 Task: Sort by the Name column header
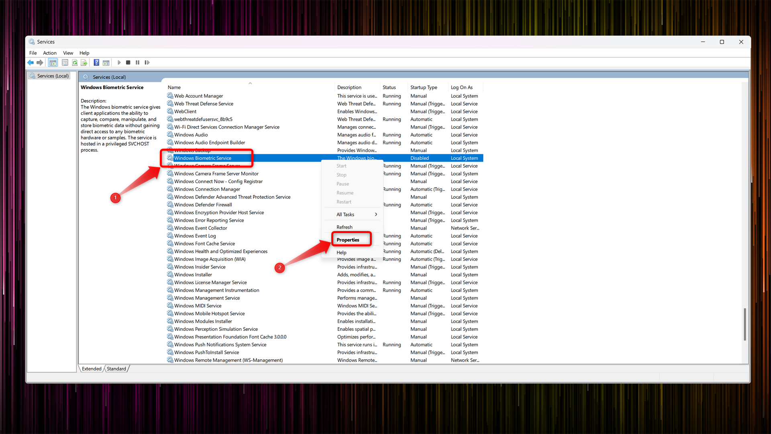tap(250, 87)
